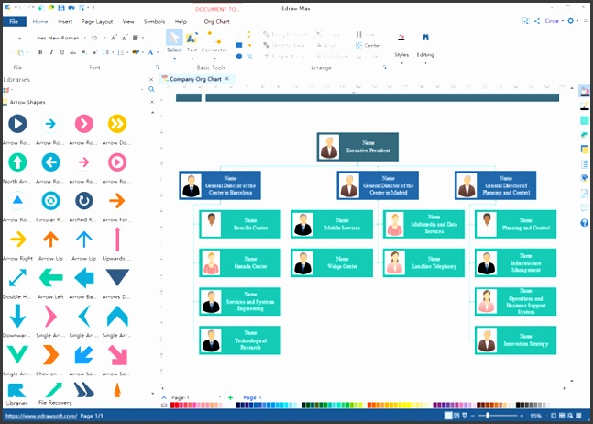
Task: Activate the Select pointer tool
Action: [174, 41]
